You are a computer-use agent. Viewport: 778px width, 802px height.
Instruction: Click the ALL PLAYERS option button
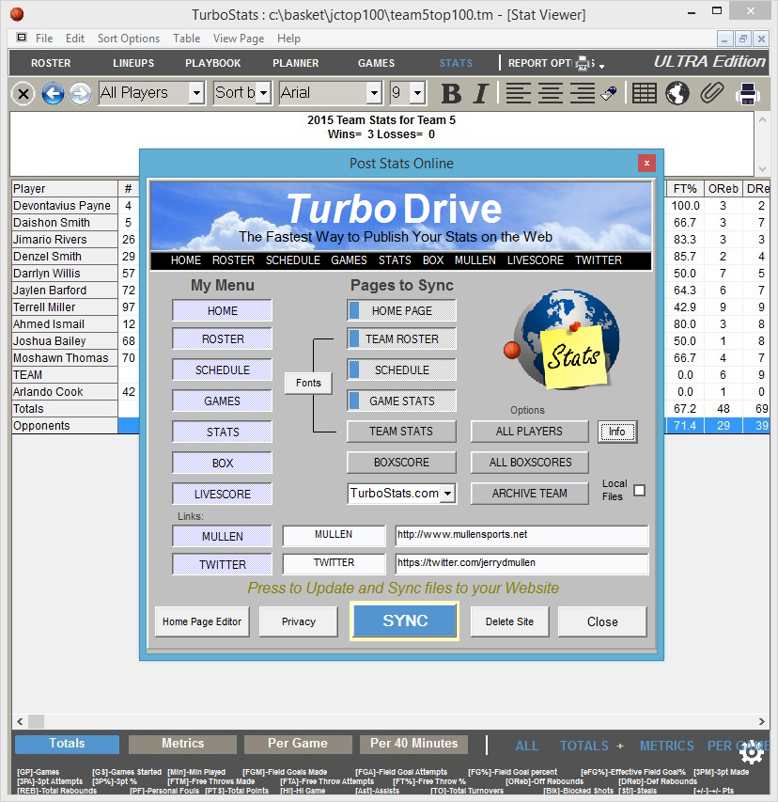coord(530,432)
